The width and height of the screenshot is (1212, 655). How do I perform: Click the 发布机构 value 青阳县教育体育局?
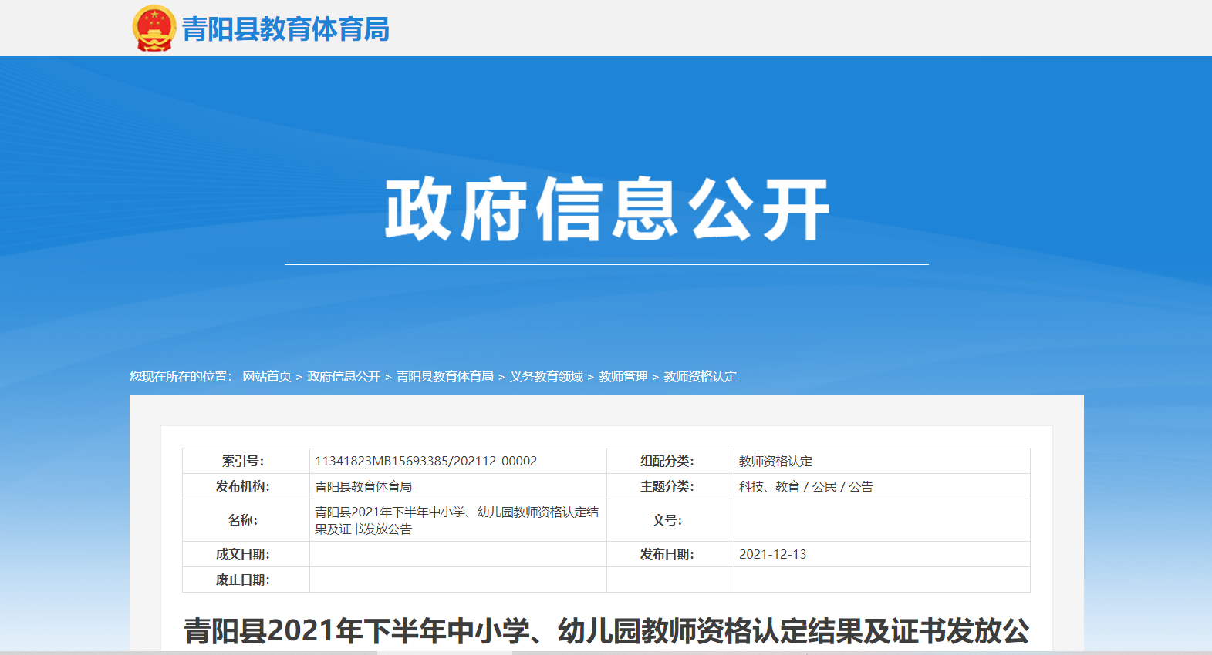[363, 486]
